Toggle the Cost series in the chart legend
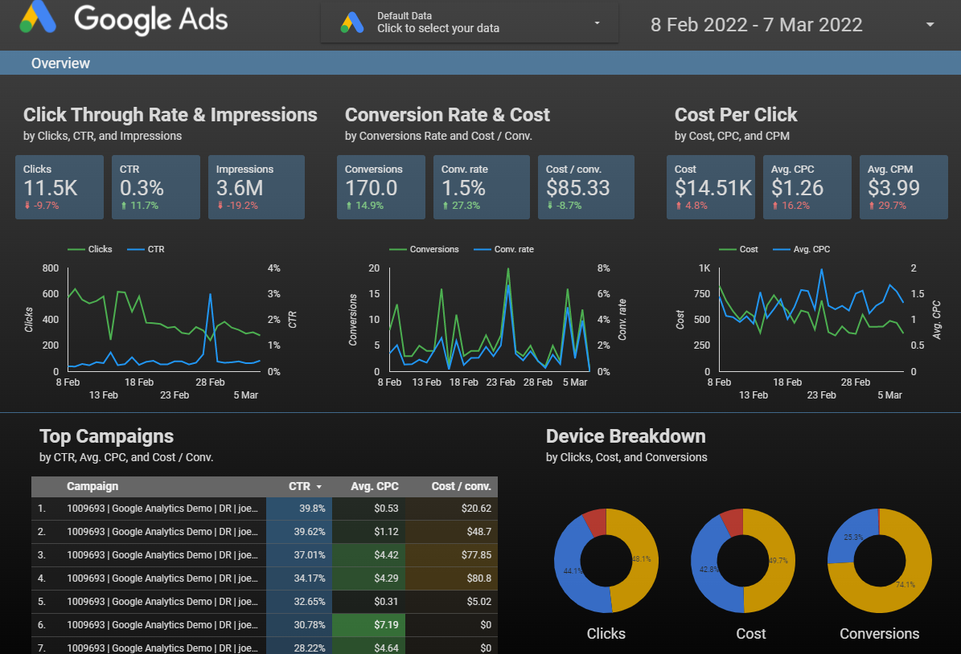961x654 pixels. (x=738, y=249)
